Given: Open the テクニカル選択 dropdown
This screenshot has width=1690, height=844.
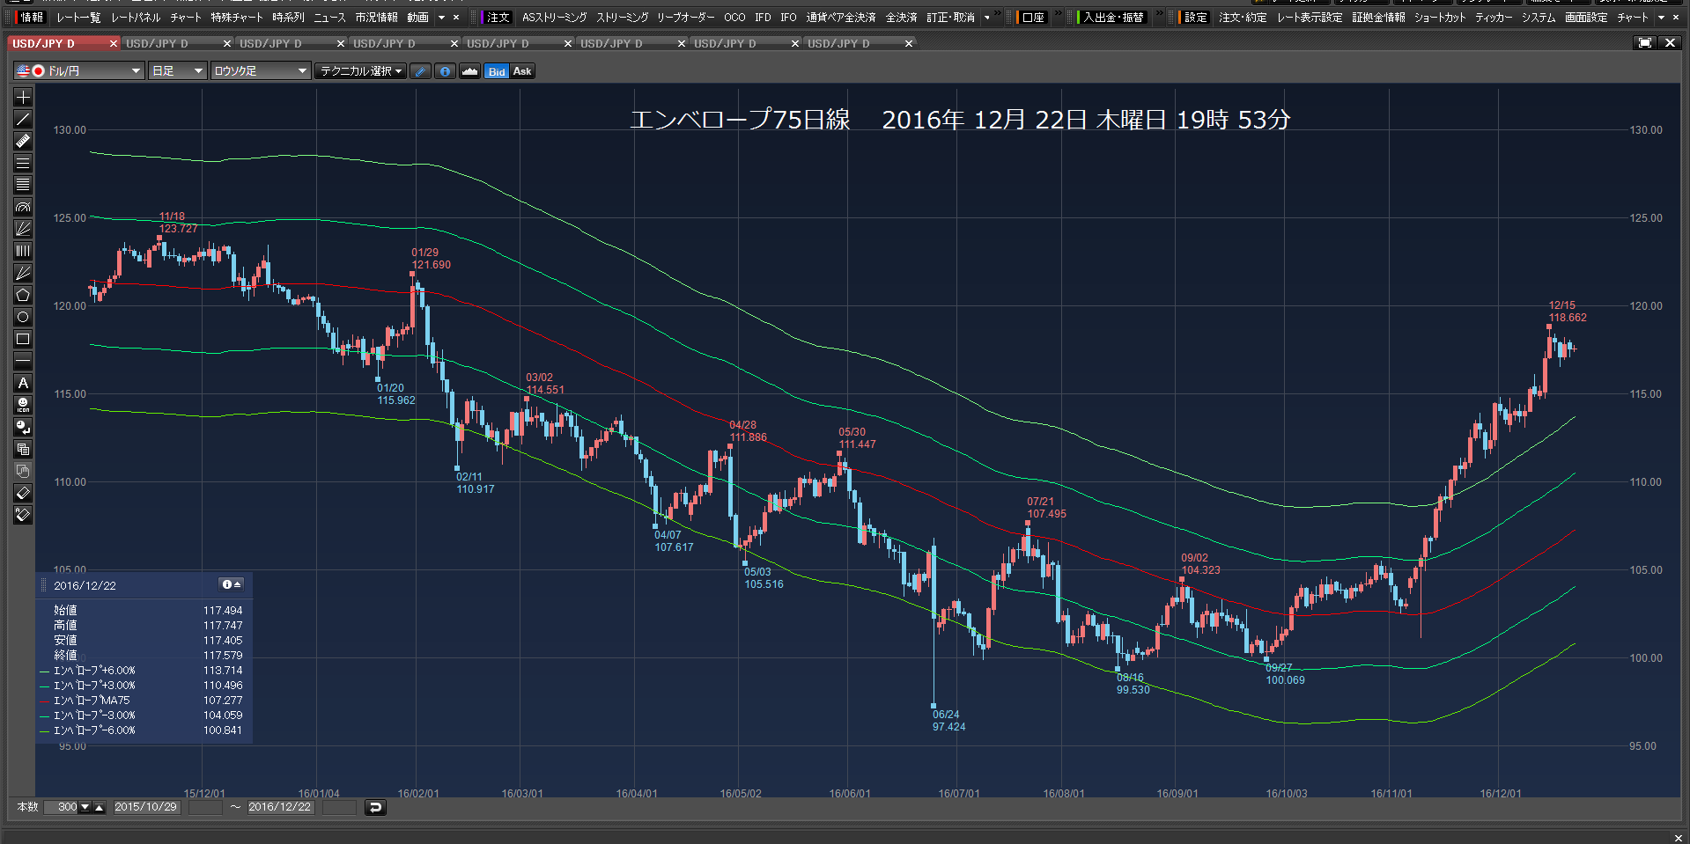Looking at the screenshot, I should [361, 71].
